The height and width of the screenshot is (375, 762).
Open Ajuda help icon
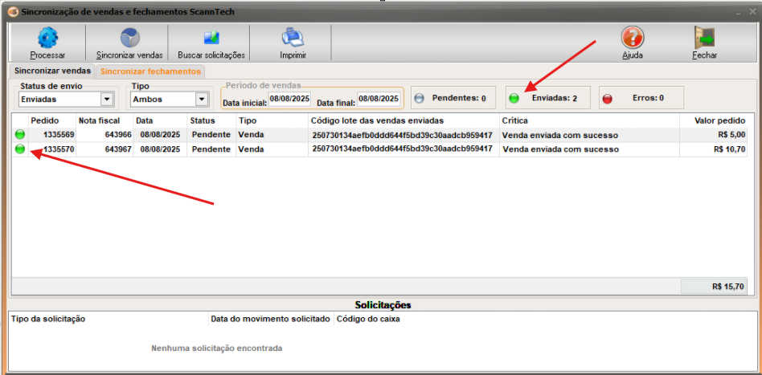pos(633,38)
